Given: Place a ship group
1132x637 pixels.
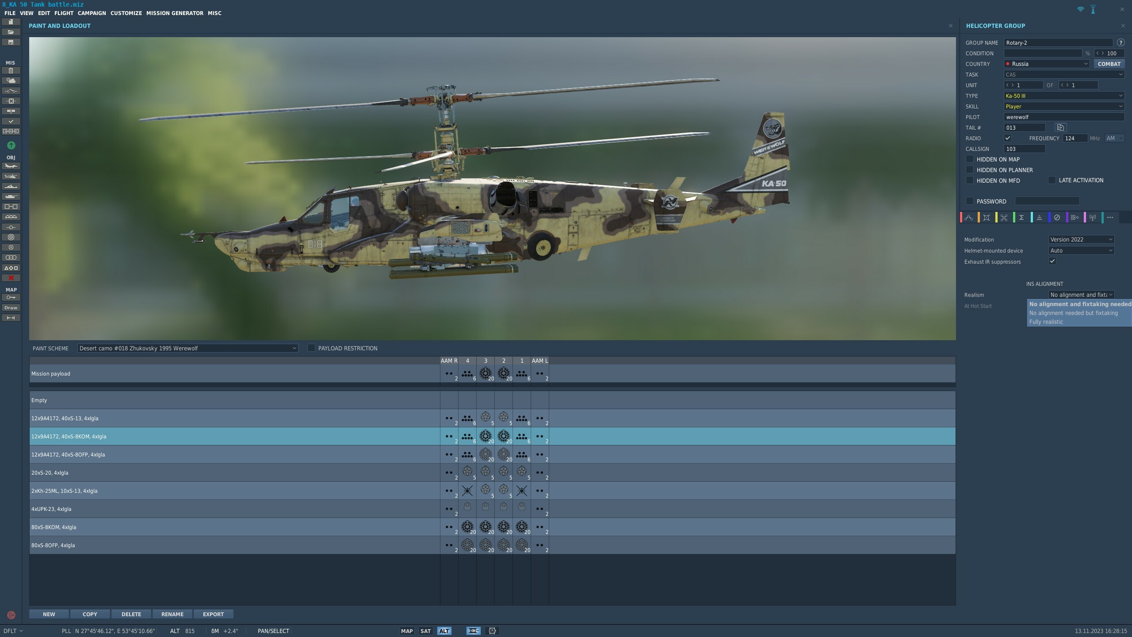Looking at the screenshot, I should (11, 186).
